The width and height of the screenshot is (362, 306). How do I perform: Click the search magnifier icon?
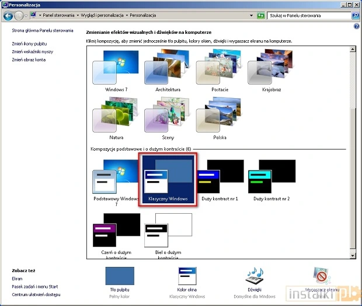tap(355, 16)
